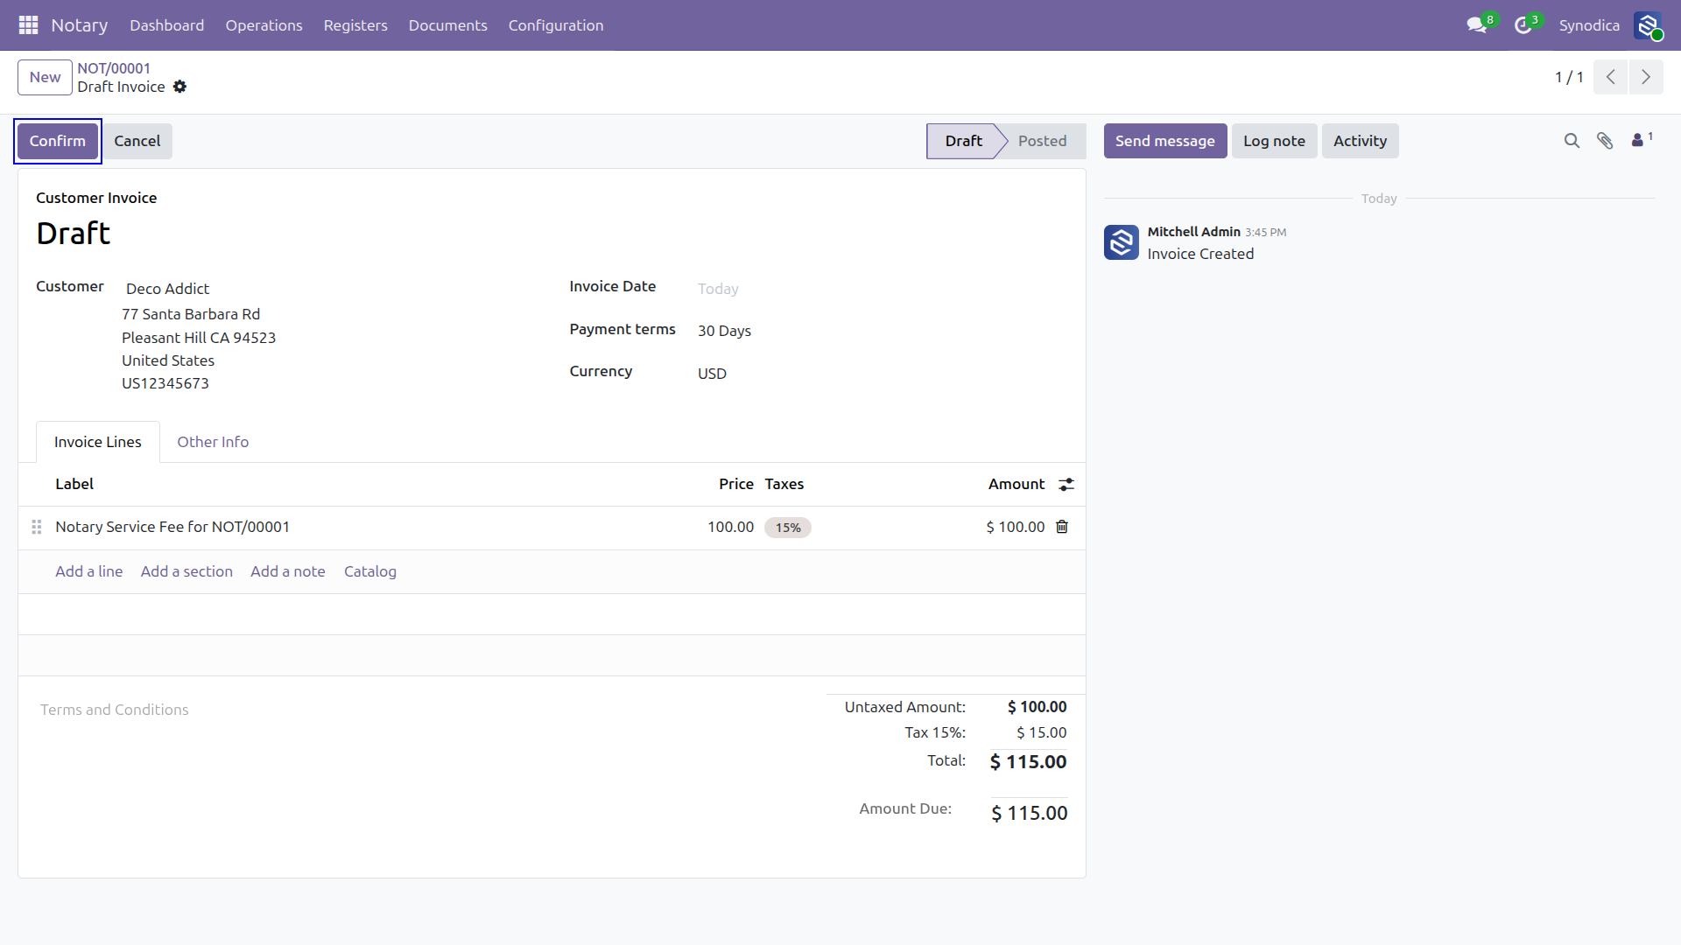Go to previous record arrow

point(1610,77)
